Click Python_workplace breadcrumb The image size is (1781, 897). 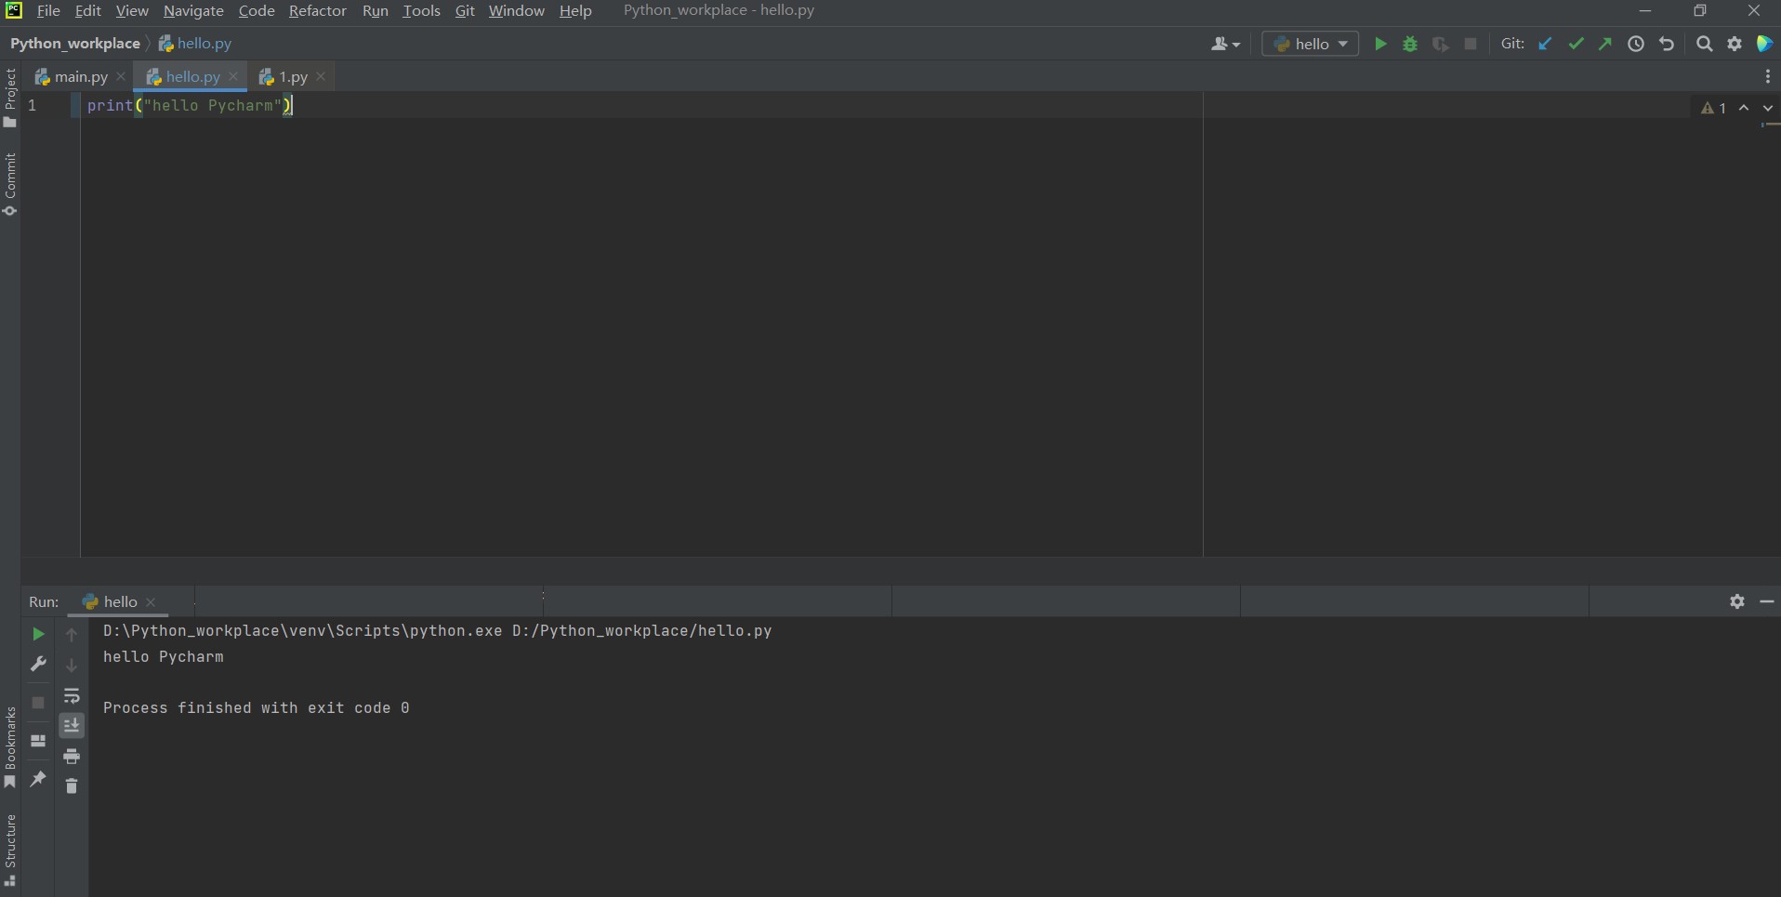point(75,44)
